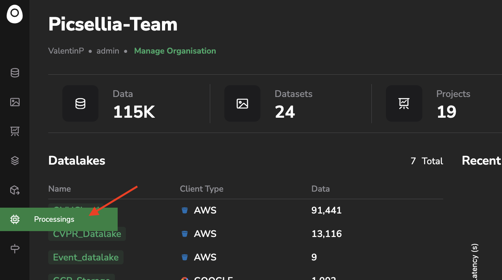Click the admin role text
The image size is (502, 280).
108,51
